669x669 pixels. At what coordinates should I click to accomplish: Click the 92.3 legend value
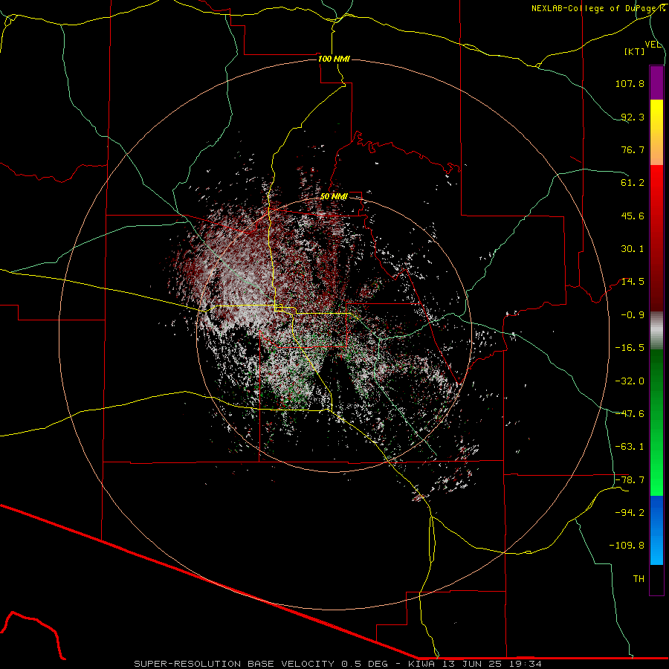coord(633,117)
